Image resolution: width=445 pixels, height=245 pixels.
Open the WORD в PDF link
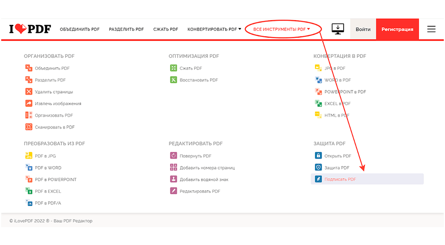click(x=338, y=80)
